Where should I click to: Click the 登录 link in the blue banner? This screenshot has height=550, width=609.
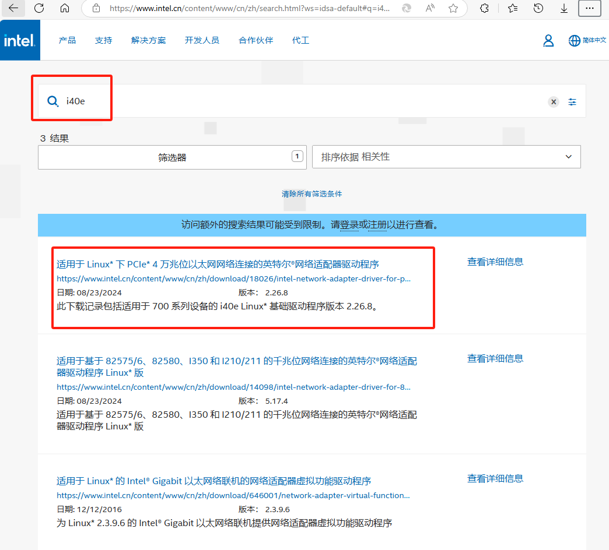coord(349,225)
